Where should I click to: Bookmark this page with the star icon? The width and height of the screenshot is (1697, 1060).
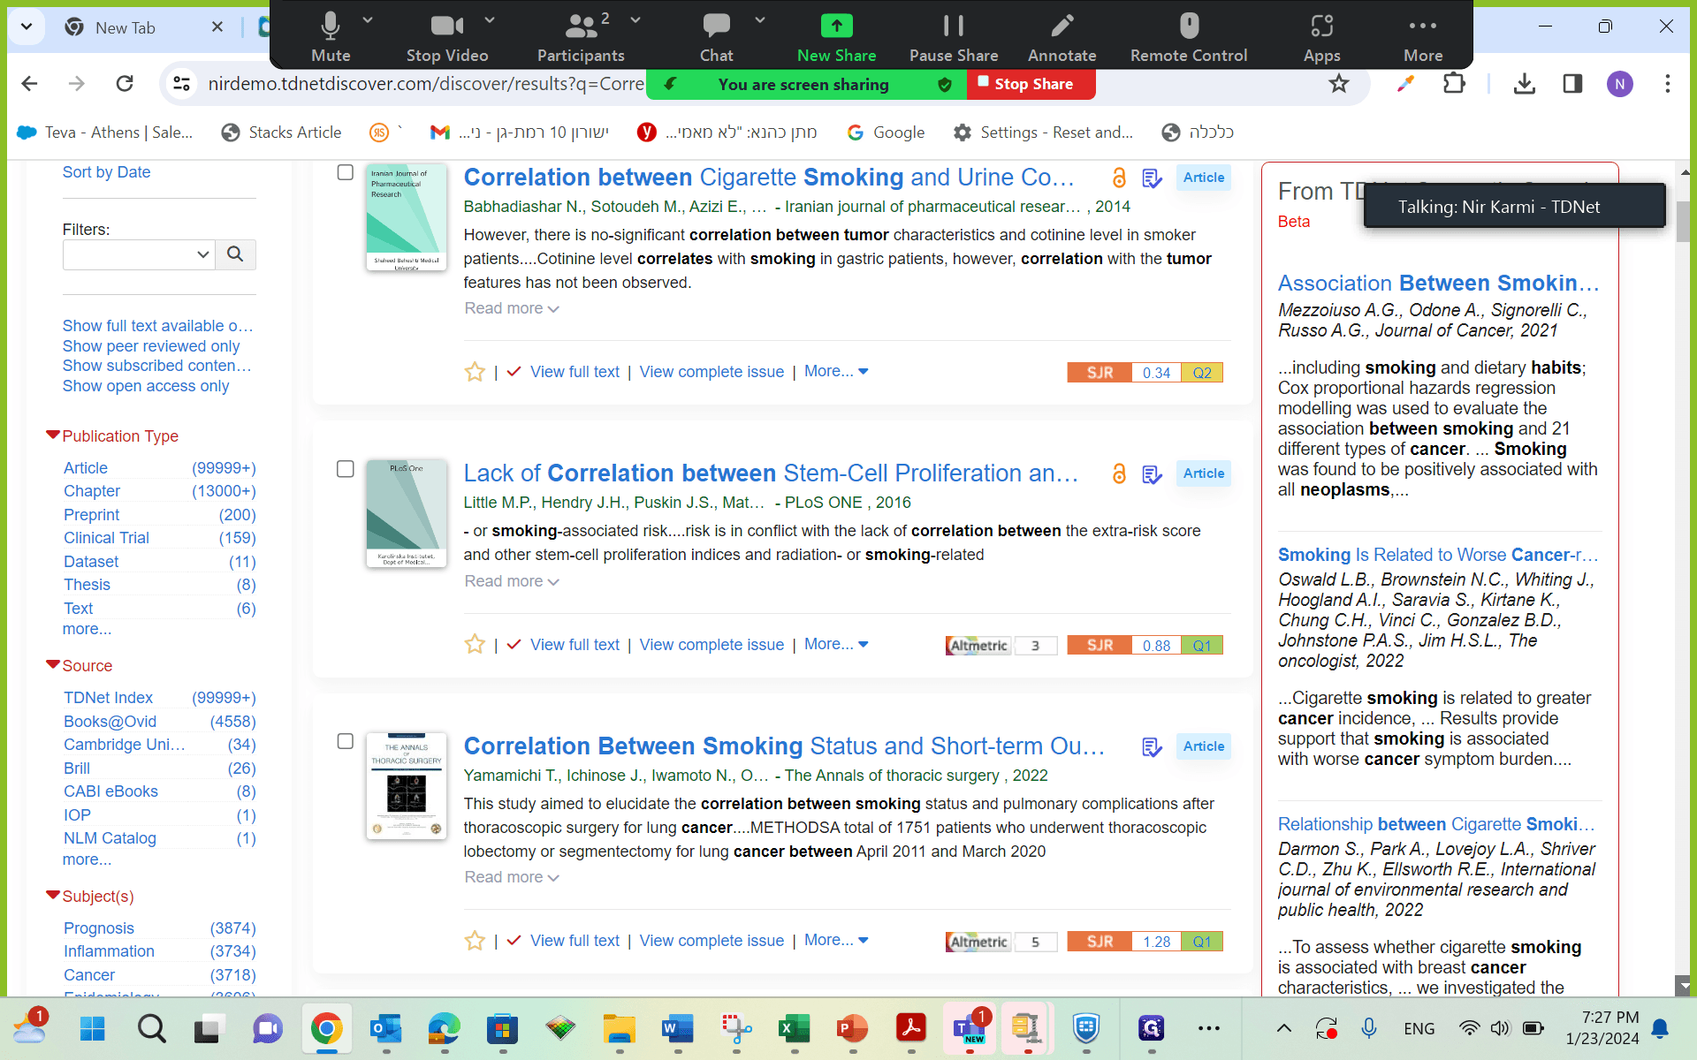pos(1339,83)
